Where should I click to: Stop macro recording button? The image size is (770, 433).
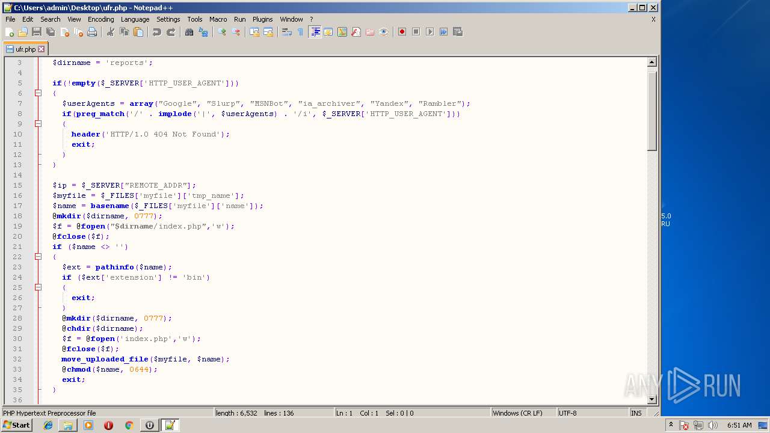[416, 32]
